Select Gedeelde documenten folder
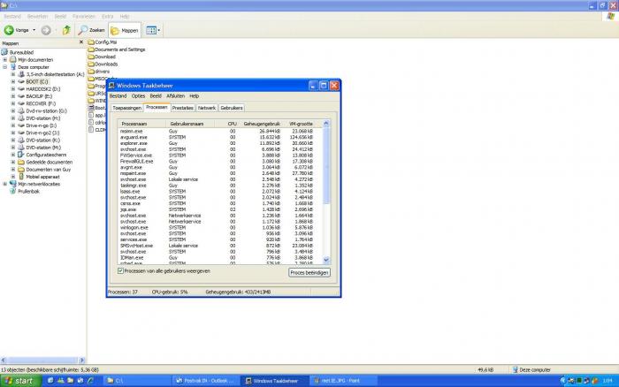This screenshot has width=619, height=387. (x=49, y=163)
